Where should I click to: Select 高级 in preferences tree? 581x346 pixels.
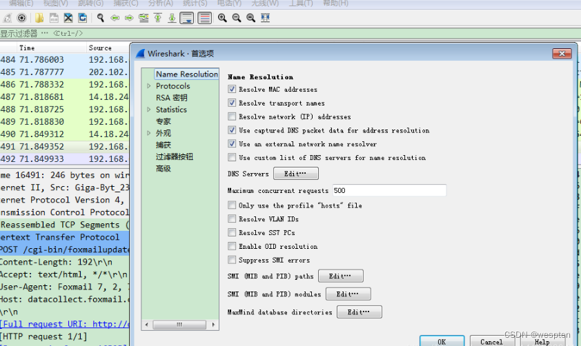[163, 169]
